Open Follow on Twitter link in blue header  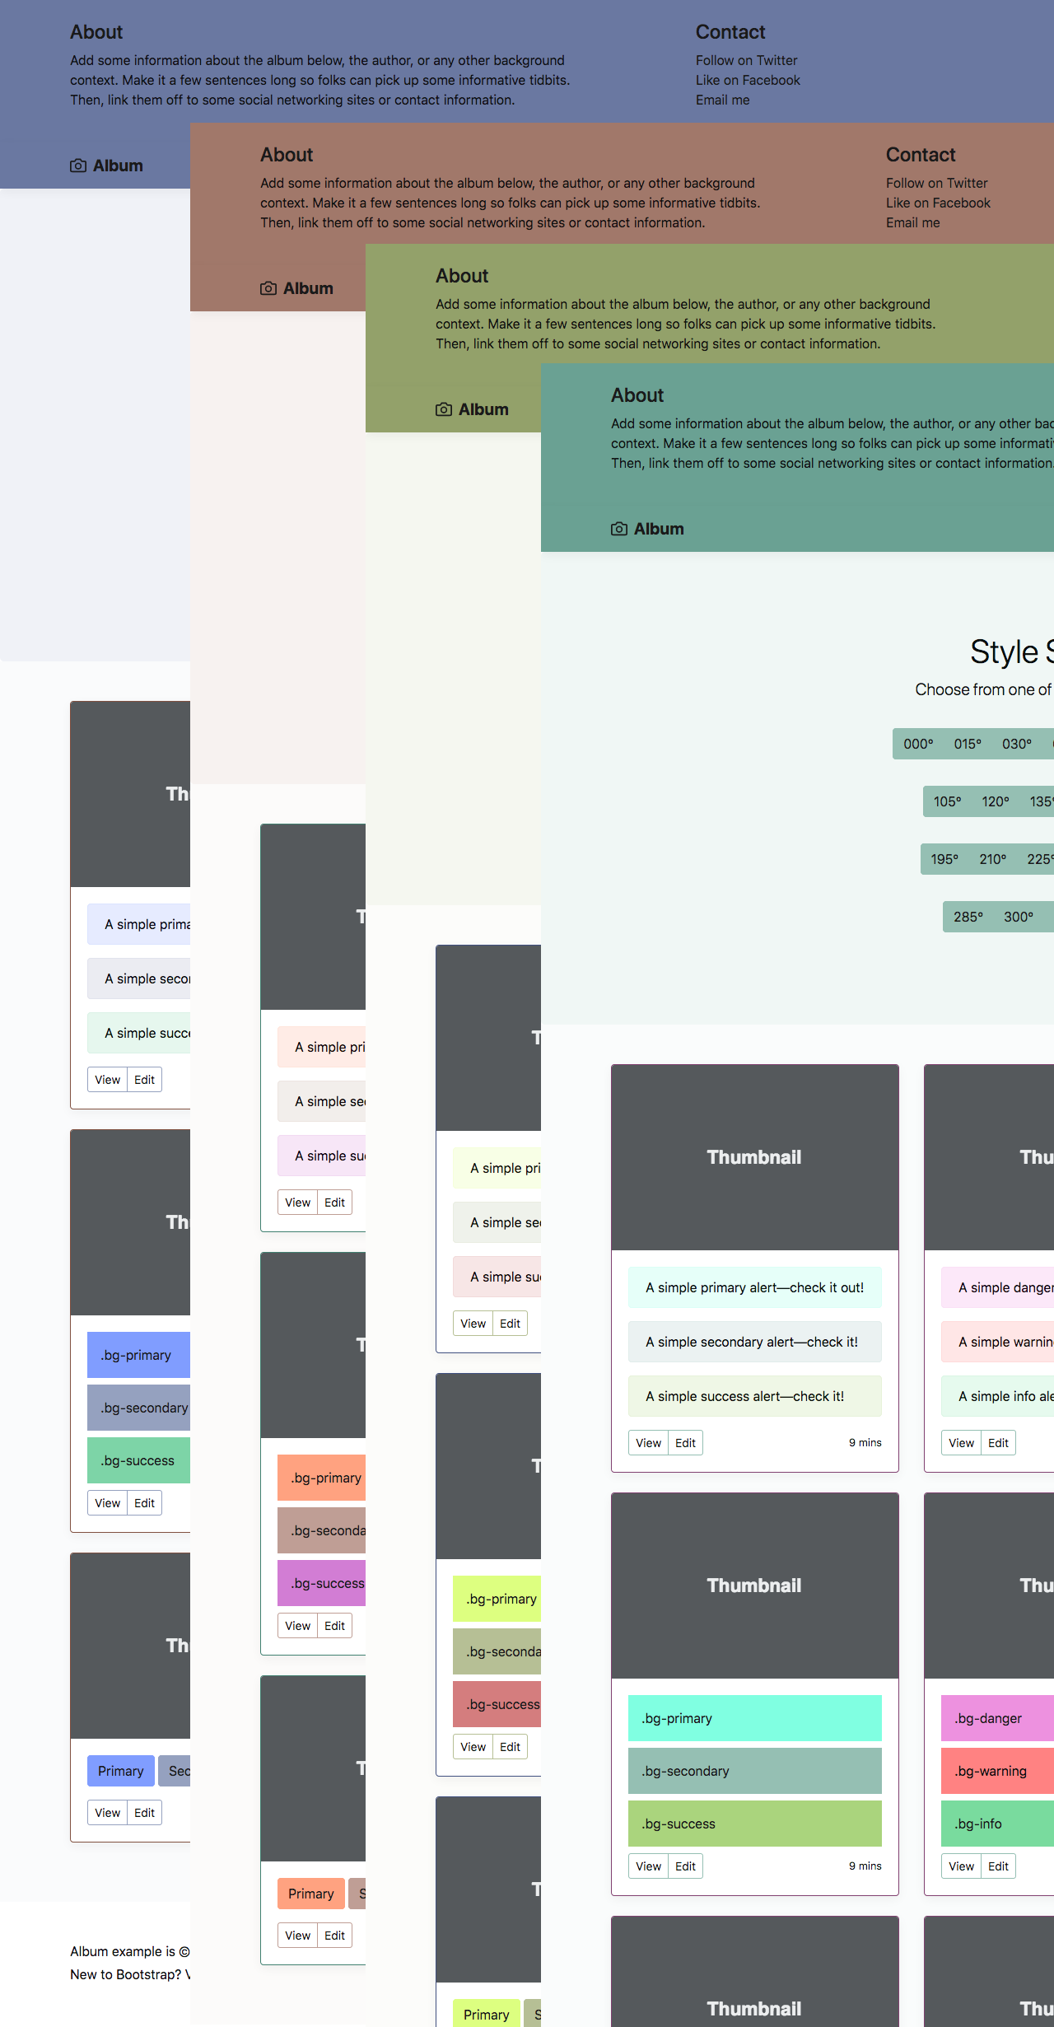click(746, 60)
